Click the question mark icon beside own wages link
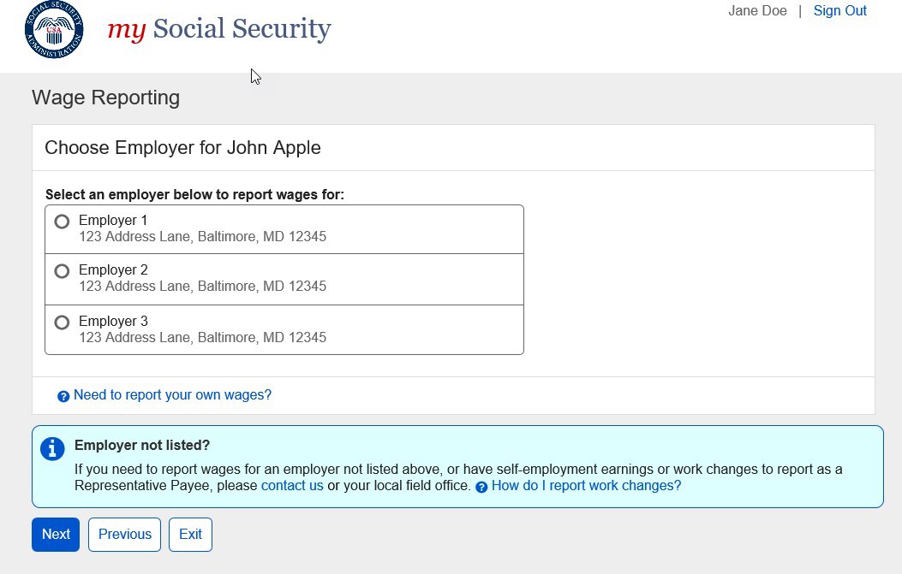 [x=63, y=396]
